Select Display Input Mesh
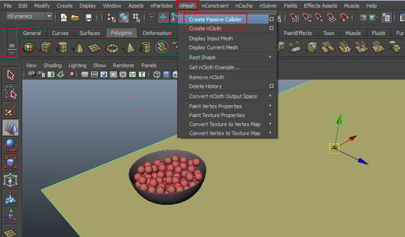 click(211, 38)
